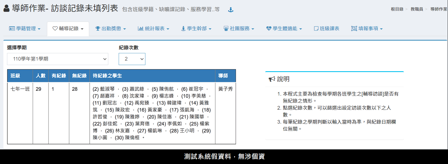Click the heartbeat icon in 學生體適能
The height and width of the screenshot is (164, 448).
(x=269, y=29)
